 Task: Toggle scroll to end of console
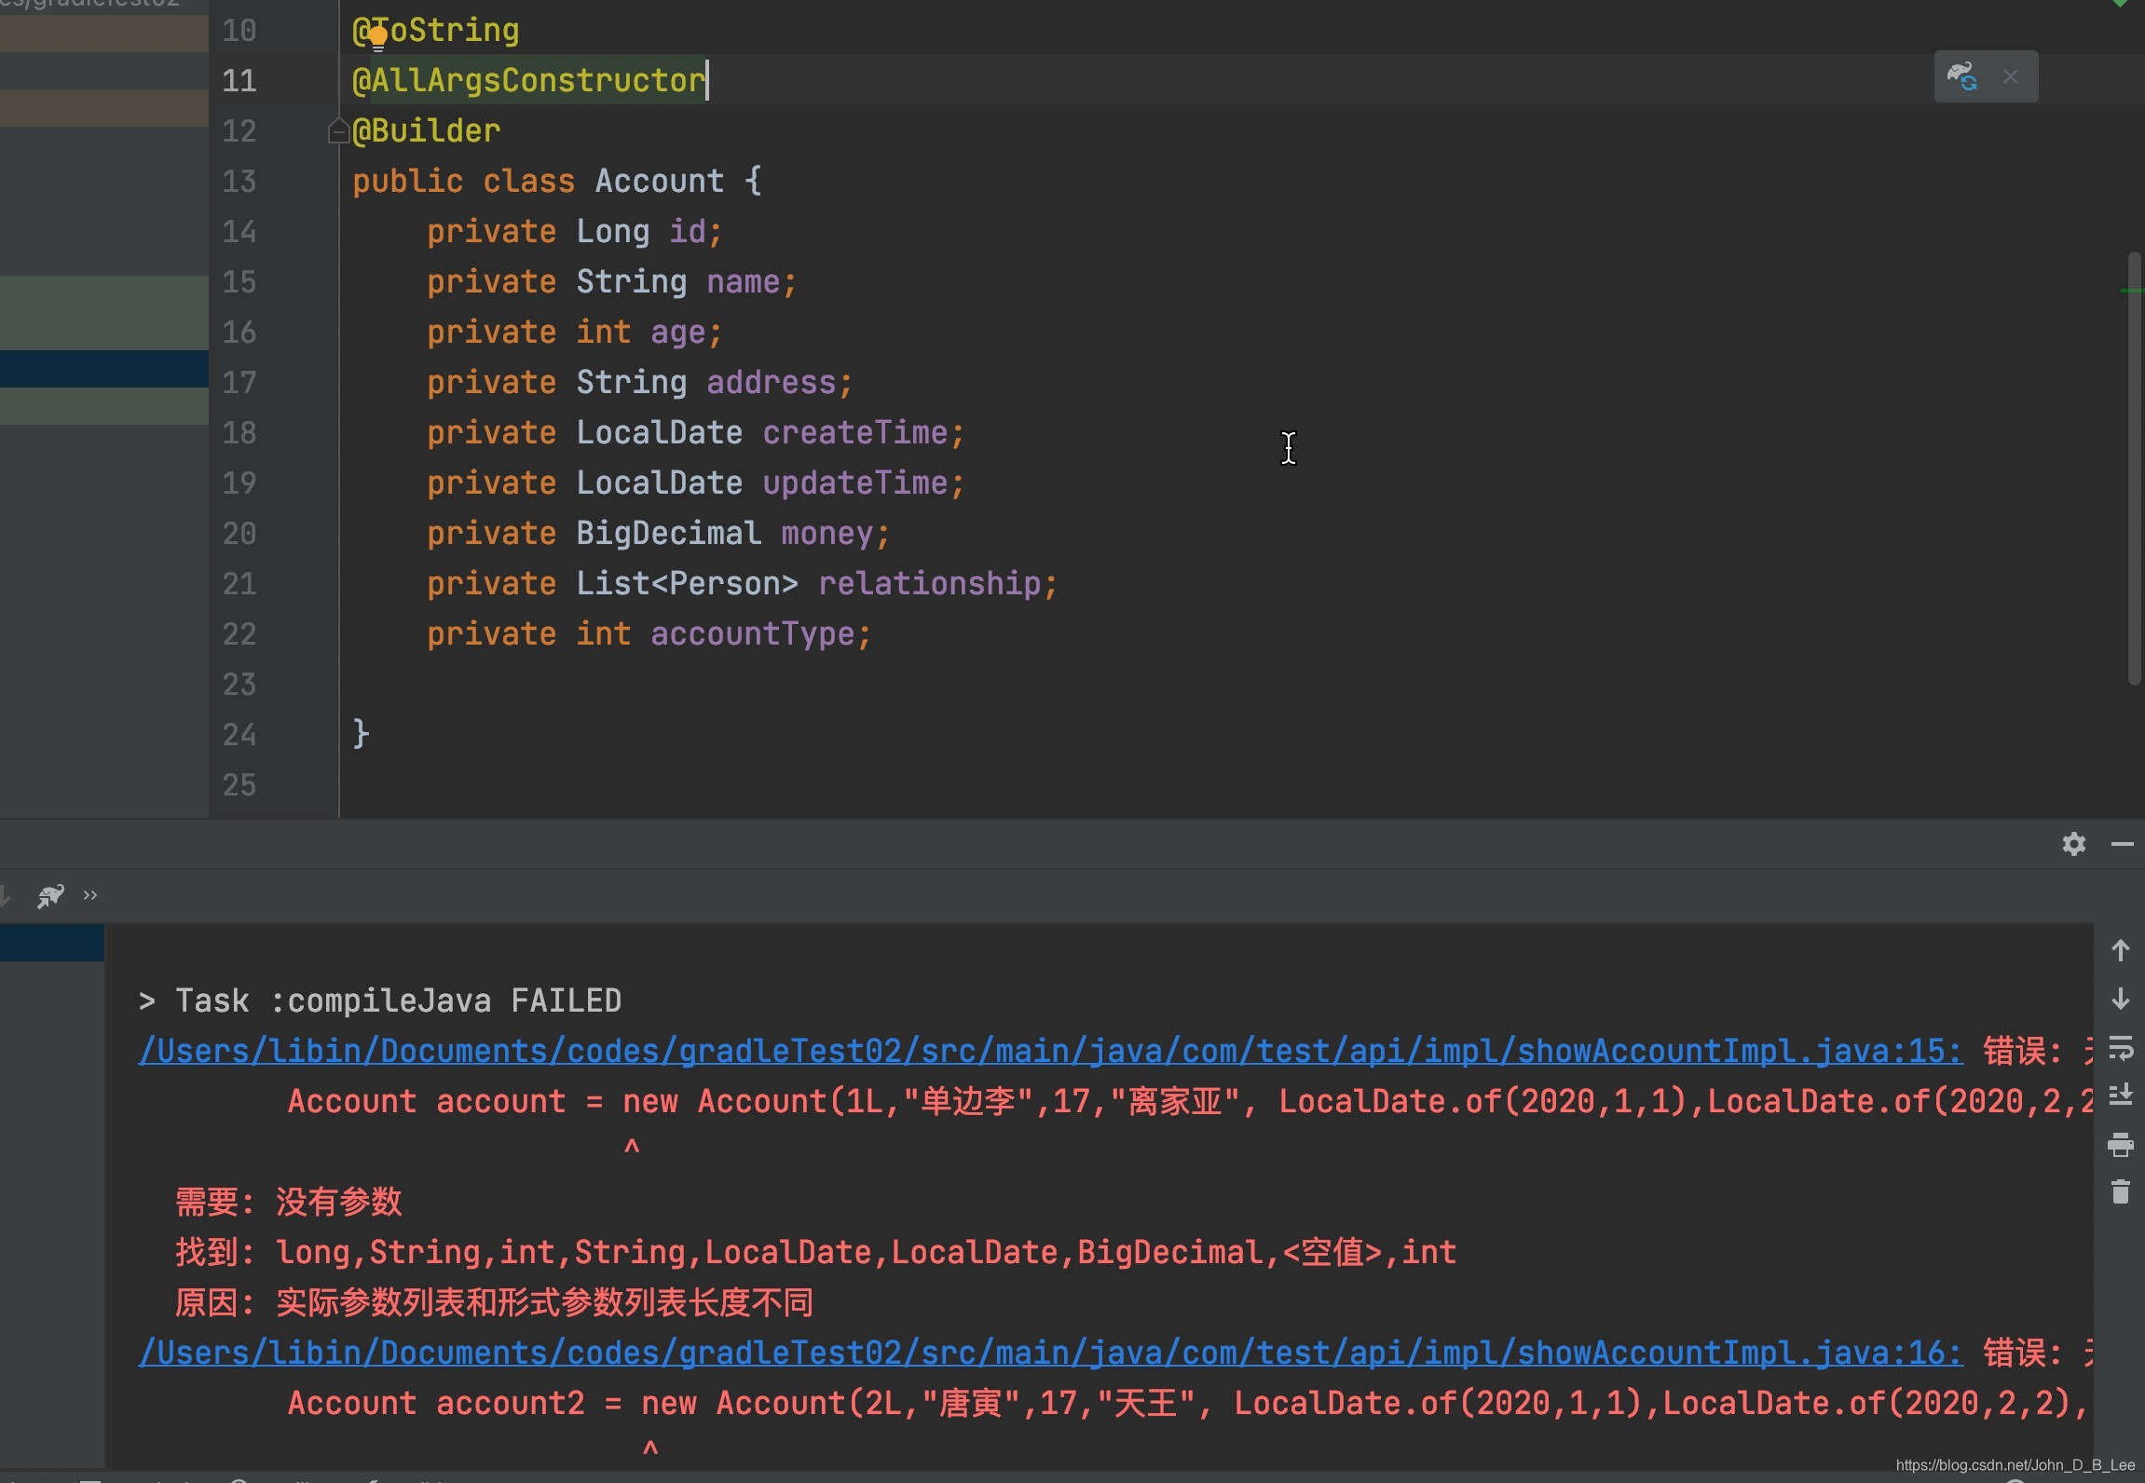tap(2120, 1095)
